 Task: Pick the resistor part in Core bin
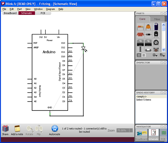(140, 27)
